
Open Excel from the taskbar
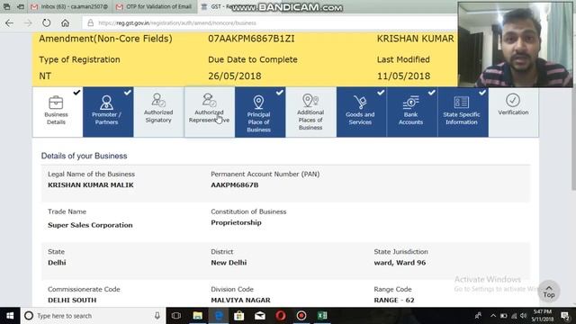click(x=322, y=316)
